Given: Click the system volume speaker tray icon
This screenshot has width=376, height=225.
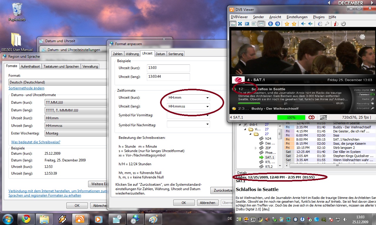Looking at the screenshot, I should pyautogui.click(x=345, y=219).
